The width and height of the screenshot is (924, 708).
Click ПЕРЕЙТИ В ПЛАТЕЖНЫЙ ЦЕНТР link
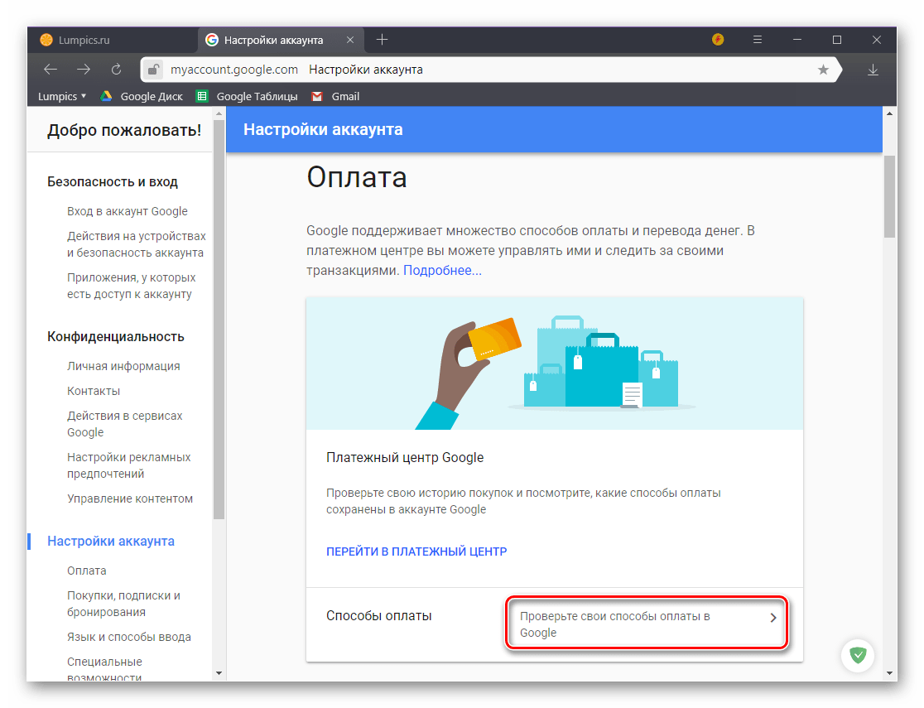click(x=416, y=551)
